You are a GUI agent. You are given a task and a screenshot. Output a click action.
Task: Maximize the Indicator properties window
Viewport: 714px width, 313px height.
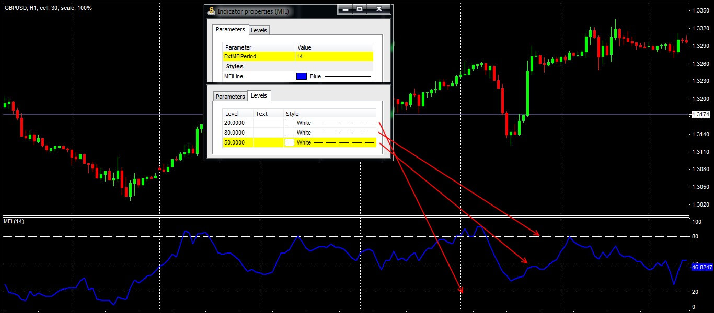pyautogui.click(x=360, y=9)
